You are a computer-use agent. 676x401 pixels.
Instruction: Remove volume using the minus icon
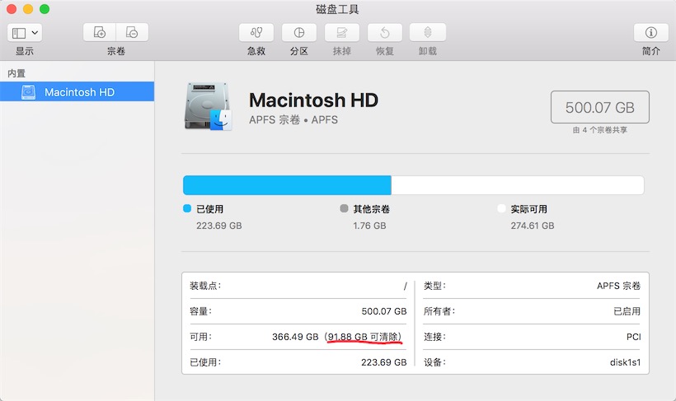[132, 33]
